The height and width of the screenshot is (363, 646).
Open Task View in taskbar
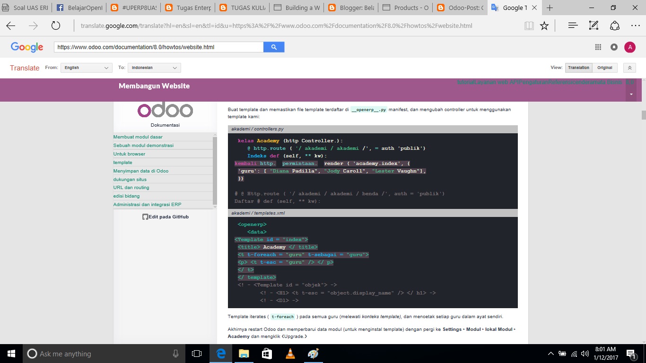(197, 354)
